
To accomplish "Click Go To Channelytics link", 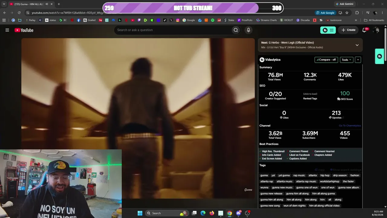I will (350, 126).
